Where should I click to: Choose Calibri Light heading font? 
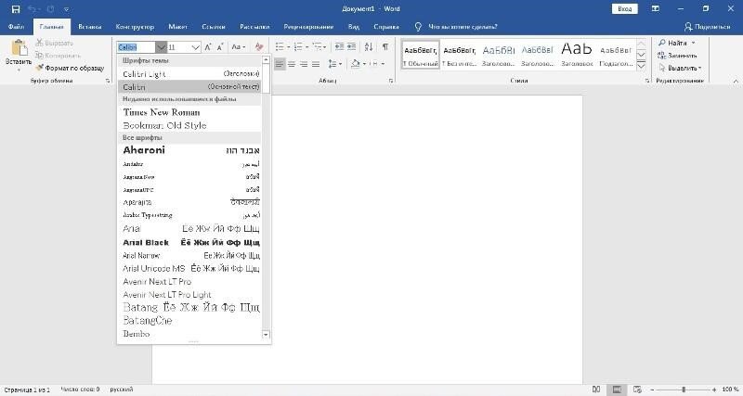coord(189,74)
